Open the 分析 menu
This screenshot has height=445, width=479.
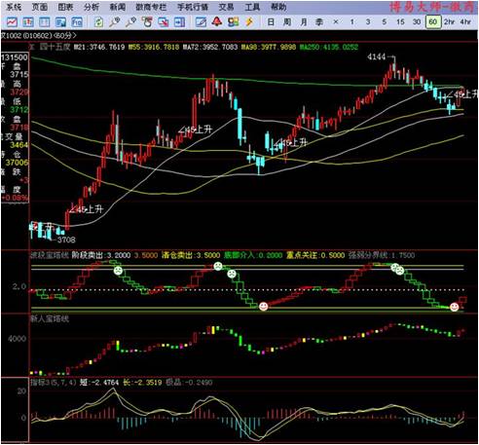[91, 7]
